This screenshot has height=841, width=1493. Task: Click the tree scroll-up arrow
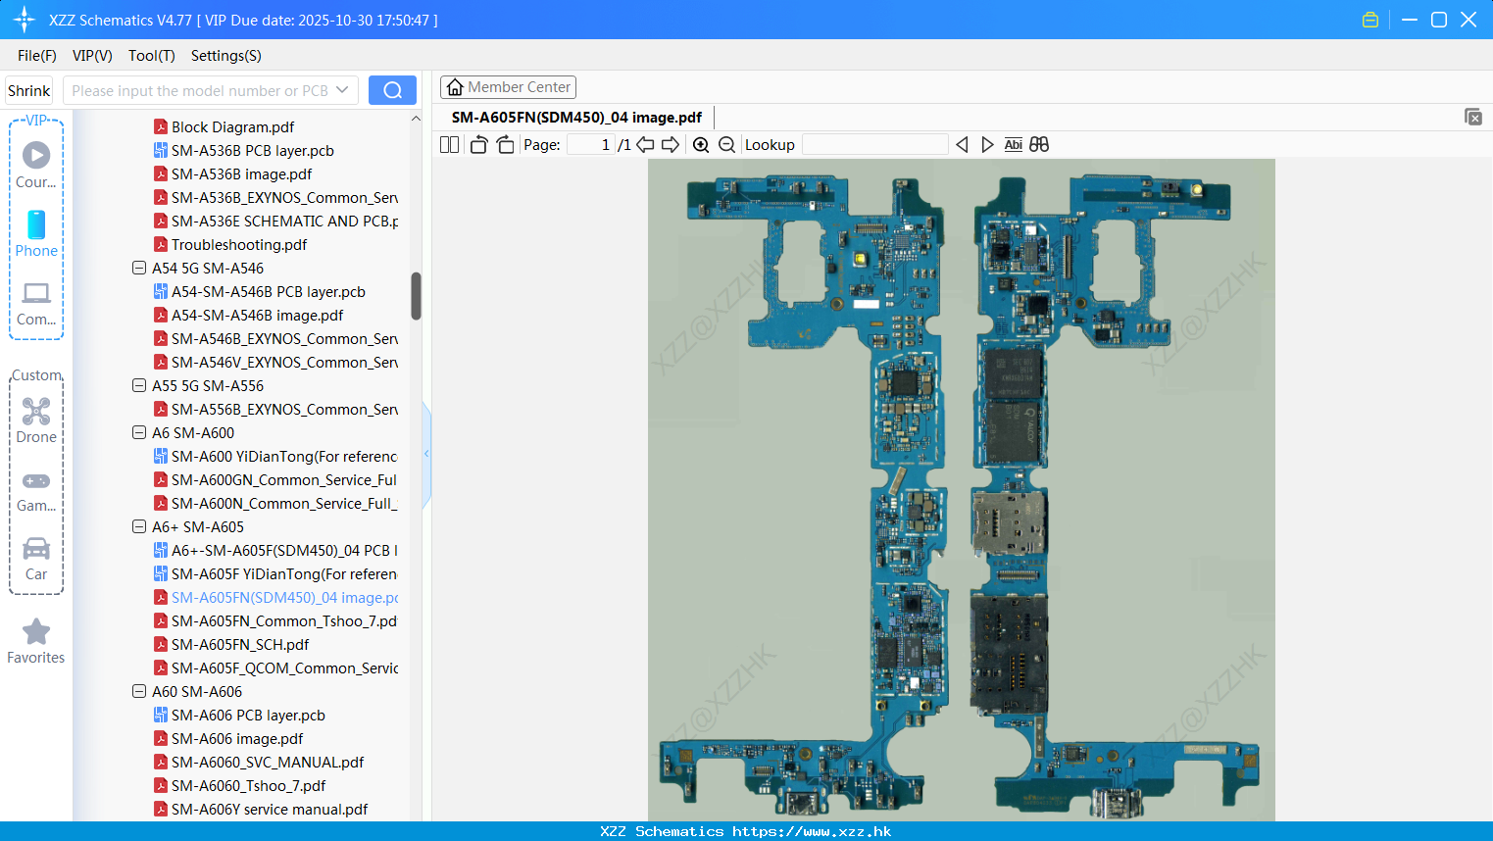point(416,119)
